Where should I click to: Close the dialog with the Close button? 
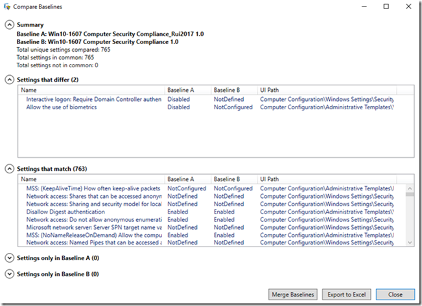point(395,294)
